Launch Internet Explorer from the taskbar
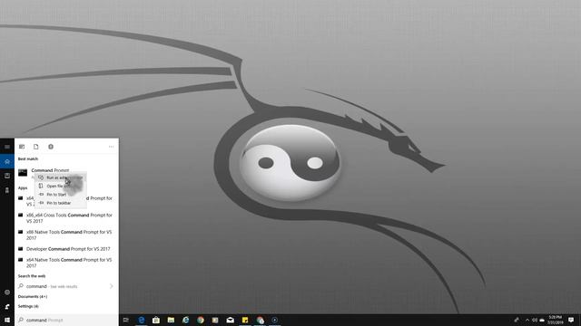 click(x=185, y=320)
